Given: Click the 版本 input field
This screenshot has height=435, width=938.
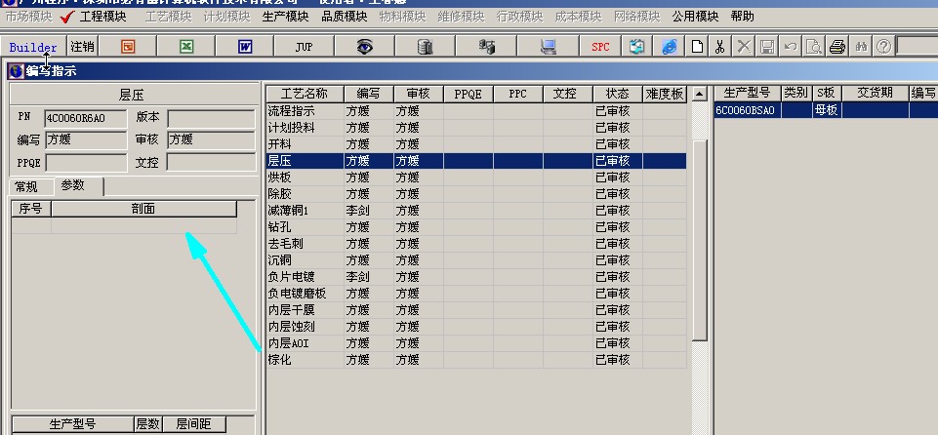Looking at the screenshot, I should coord(211,118).
